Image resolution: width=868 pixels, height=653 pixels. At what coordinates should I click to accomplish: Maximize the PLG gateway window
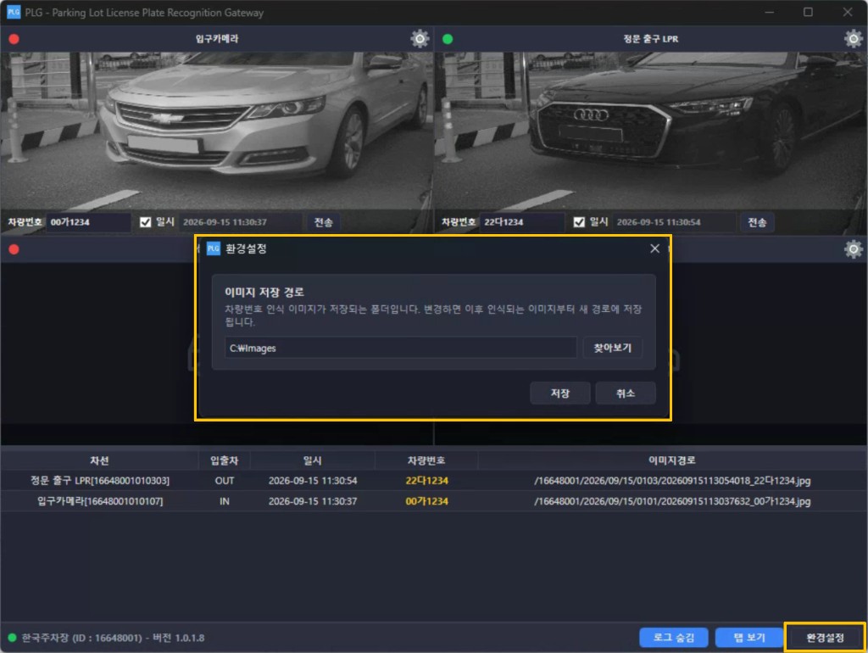tap(808, 12)
